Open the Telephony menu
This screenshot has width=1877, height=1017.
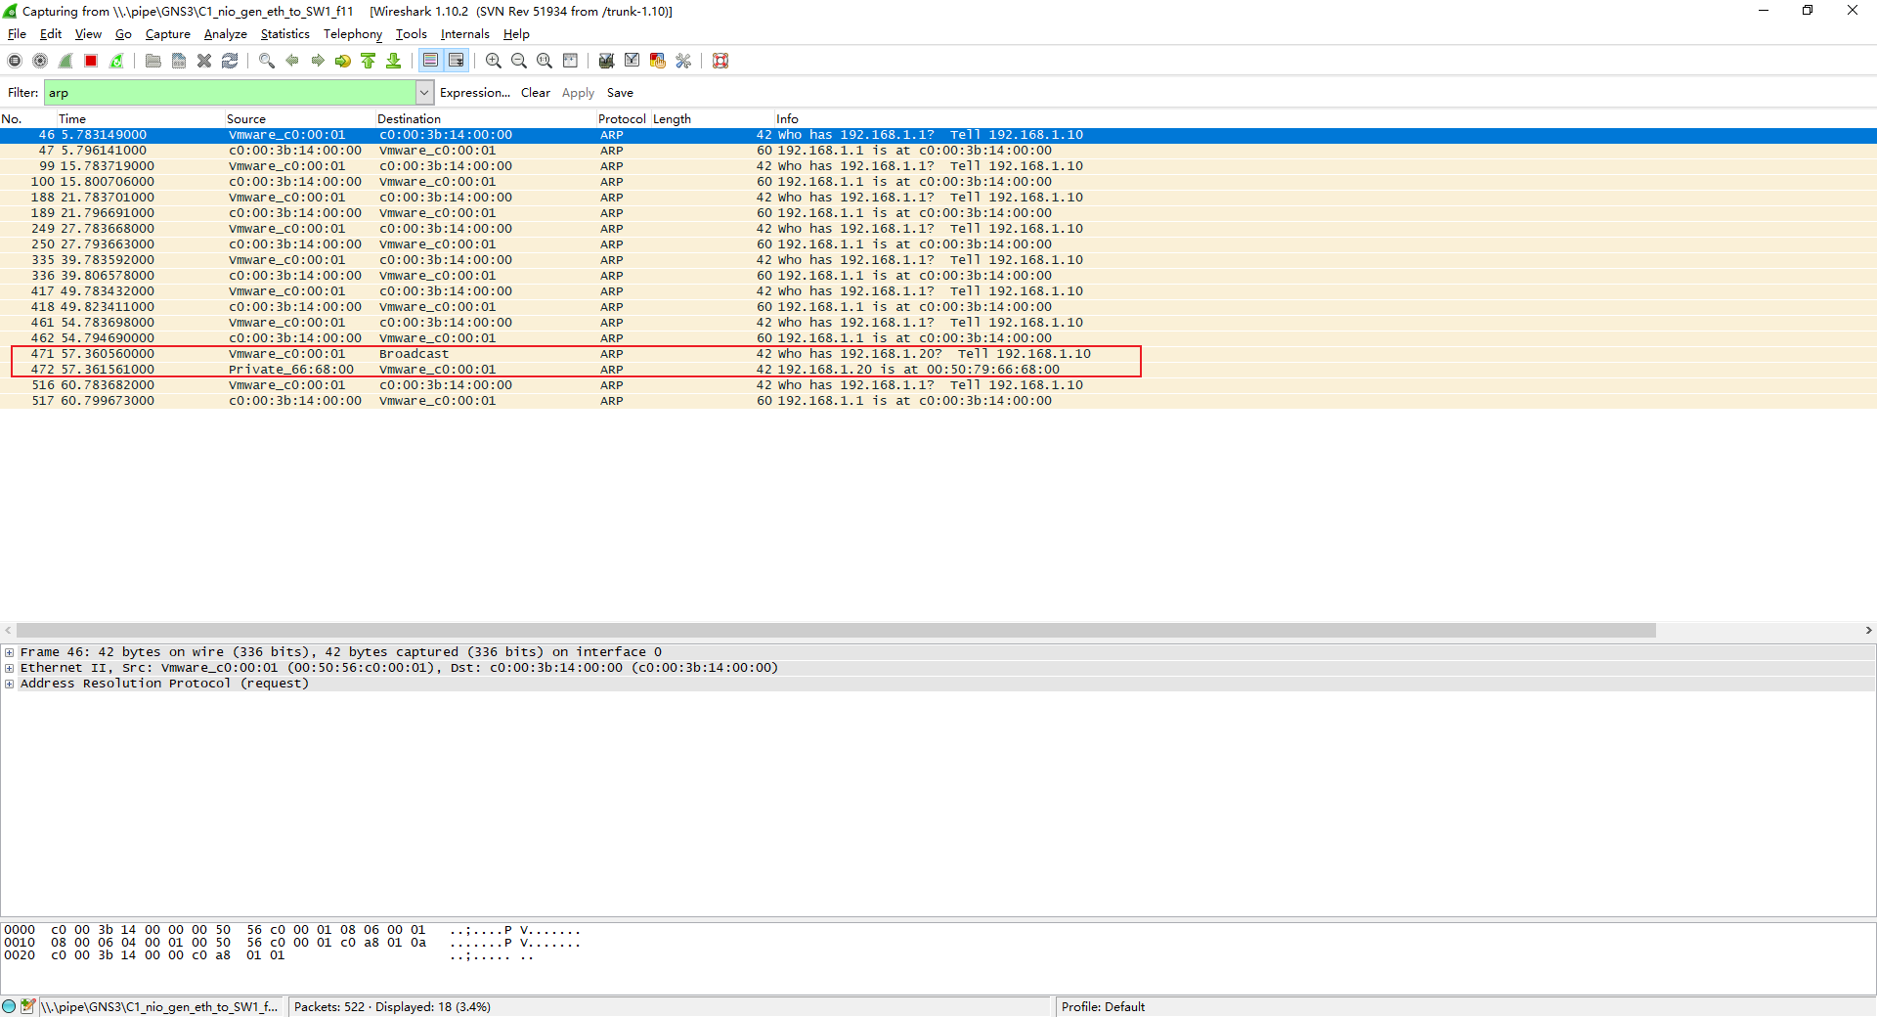(353, 34)
